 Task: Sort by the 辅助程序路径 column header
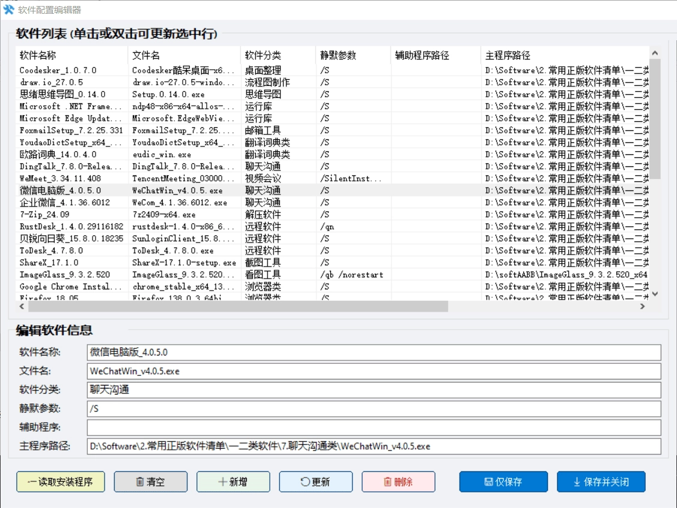[x=436, y=55]
